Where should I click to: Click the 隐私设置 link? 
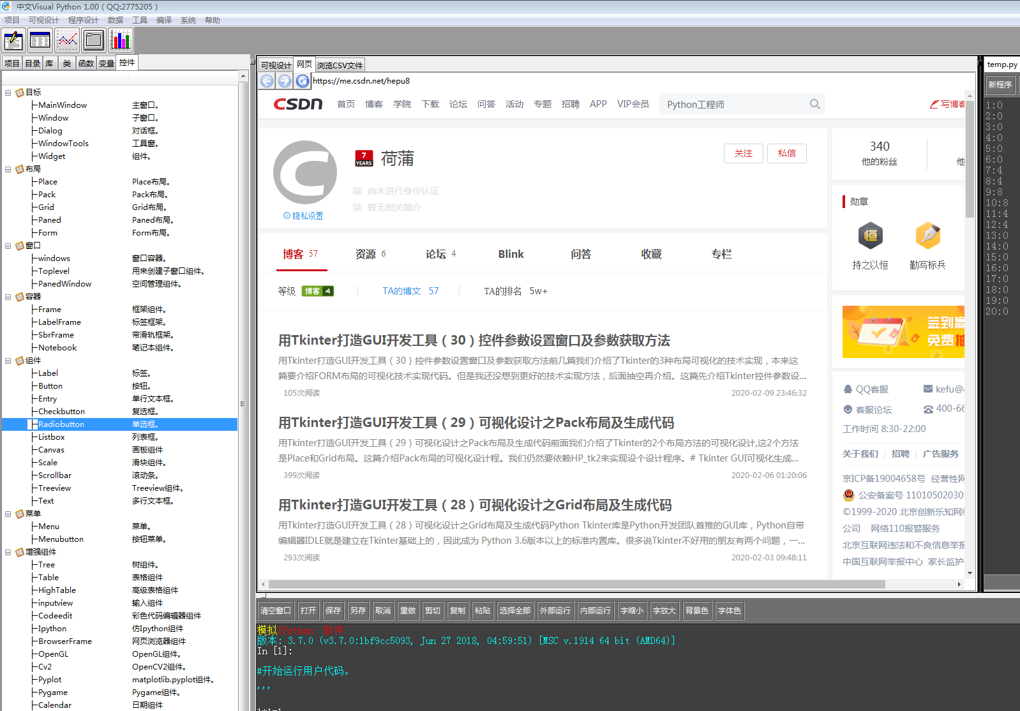[303, 216]
